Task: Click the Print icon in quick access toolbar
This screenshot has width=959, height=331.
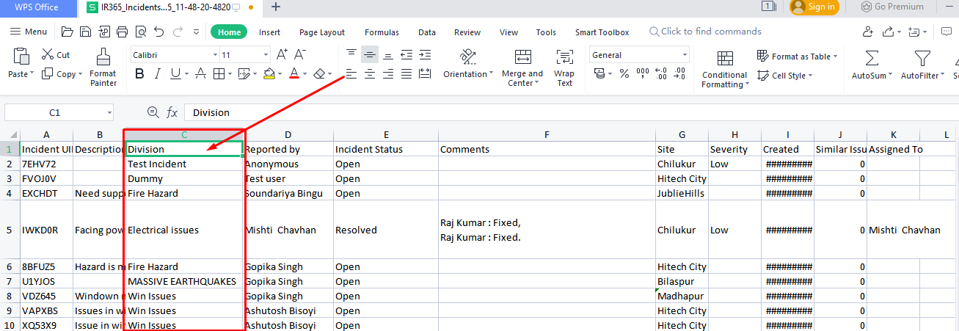Action: click(122, 32)
